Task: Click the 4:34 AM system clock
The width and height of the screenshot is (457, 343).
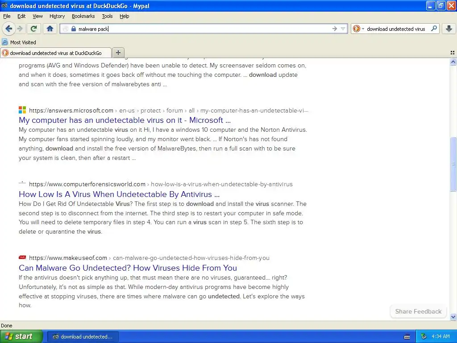Action: coord(440,337)
